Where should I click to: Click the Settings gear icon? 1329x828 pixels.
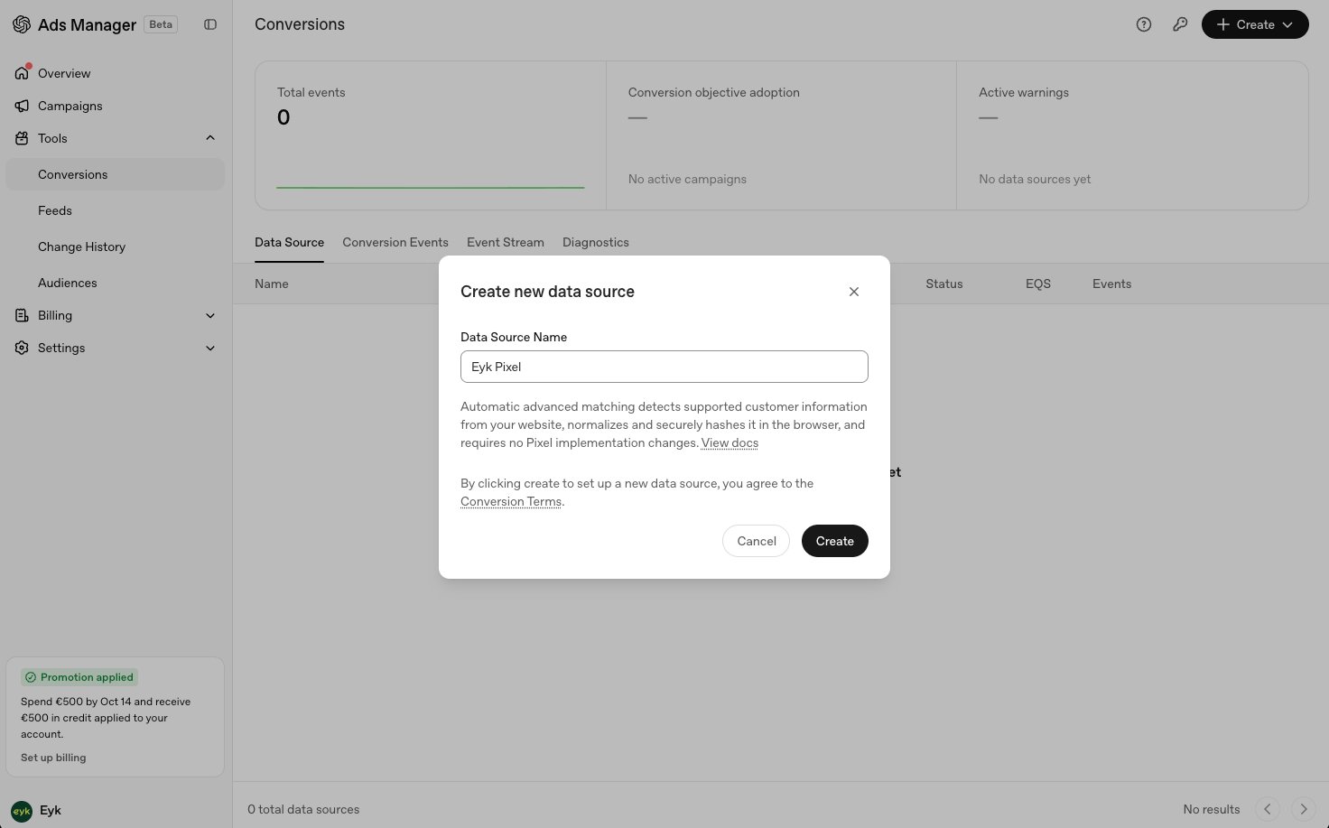(x=22, y=348)
